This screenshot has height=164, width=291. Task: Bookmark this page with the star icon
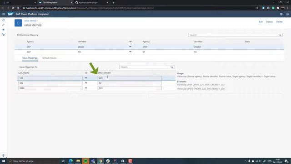coord(257,8)
